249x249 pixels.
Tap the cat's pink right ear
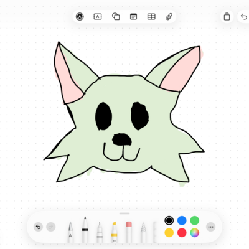181,70
